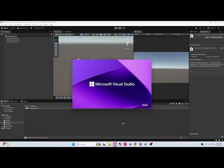Select Main Camera in Hierarchy
The image size is (224, 168).
tap(13, 38)
